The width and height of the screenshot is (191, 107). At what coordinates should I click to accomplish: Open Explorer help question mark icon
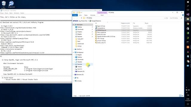183,15
